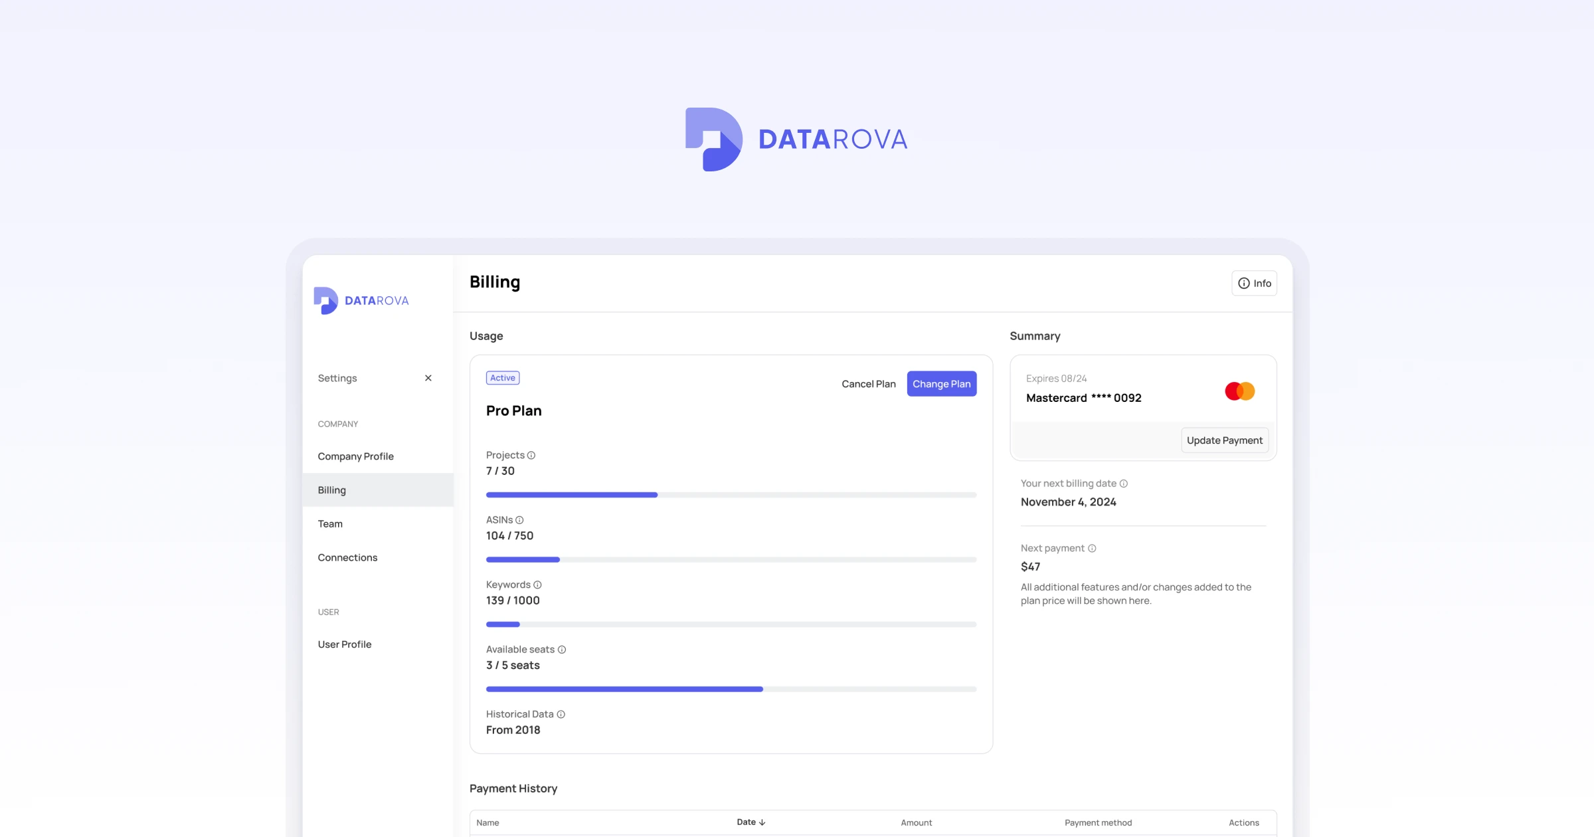Collapse the Settings sidebar with the X

[428, 377]
